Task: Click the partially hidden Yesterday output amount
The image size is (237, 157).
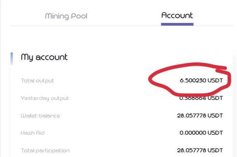Action: point(201,98)
